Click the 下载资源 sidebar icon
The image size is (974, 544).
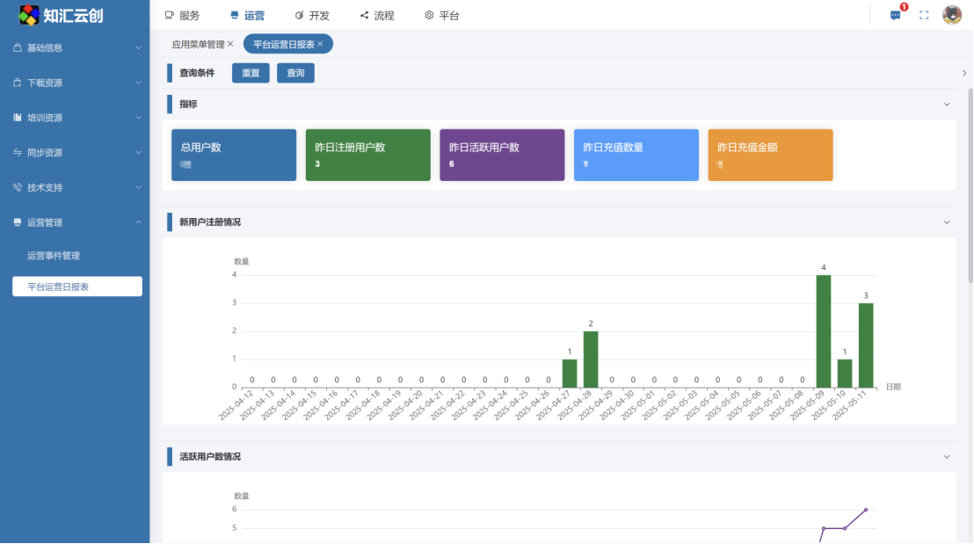point(18,83)
